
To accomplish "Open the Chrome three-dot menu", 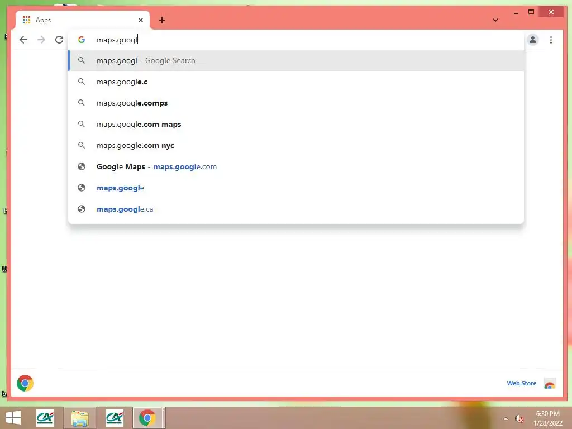I will click(551, 40).
